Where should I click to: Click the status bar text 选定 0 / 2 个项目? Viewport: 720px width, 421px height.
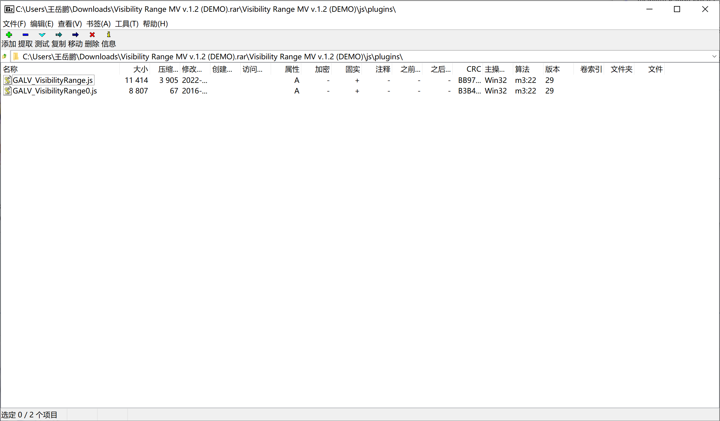click(x=29, y=415)
